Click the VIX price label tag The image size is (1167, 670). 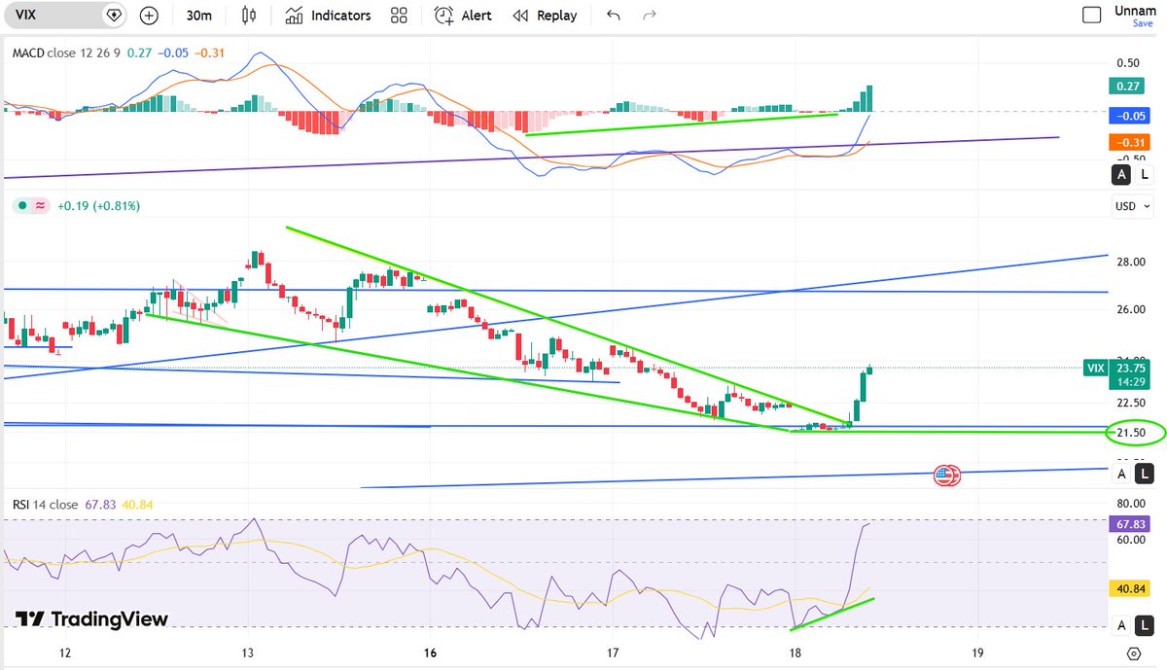1096,368
